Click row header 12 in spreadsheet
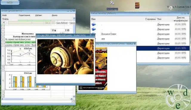 point(3,80)
